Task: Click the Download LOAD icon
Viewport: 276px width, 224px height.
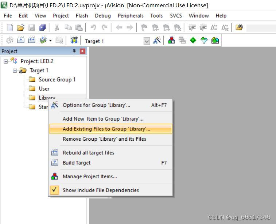Action: coord(74,40)
